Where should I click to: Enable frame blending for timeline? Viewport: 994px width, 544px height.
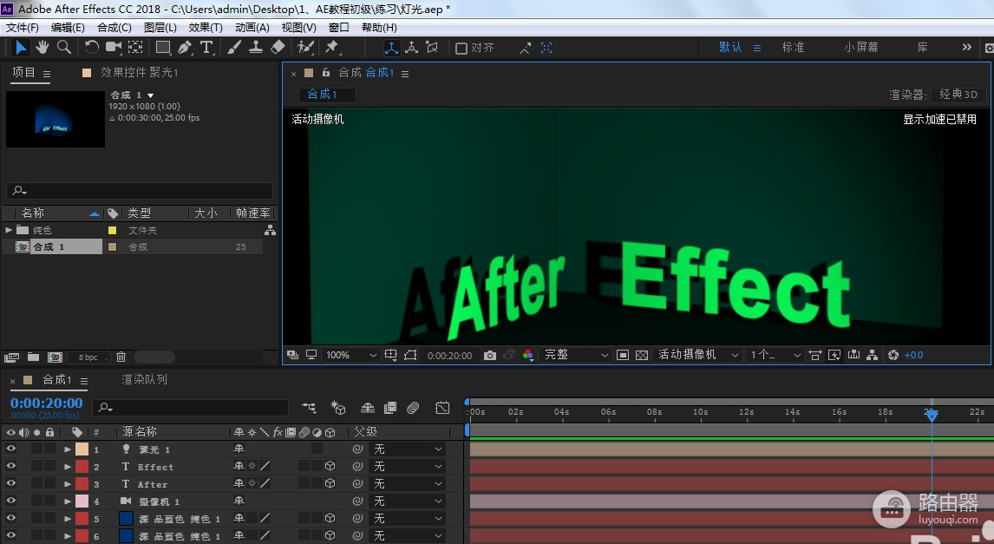pyautogui.click(x=390, y=408)
